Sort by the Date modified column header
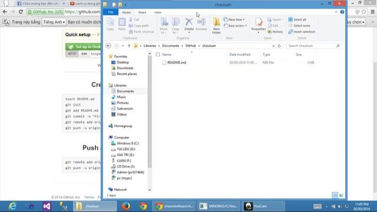Viewport: 377px width, 212px height. [x=240, y=55]
